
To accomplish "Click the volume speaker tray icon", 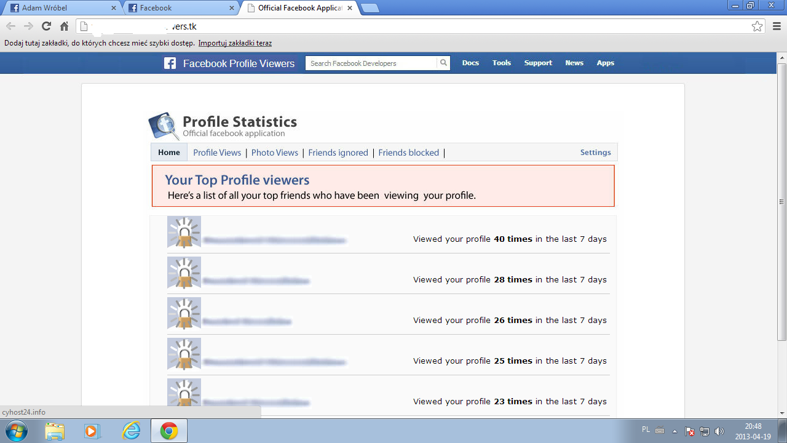I will (x=720, y=431).
